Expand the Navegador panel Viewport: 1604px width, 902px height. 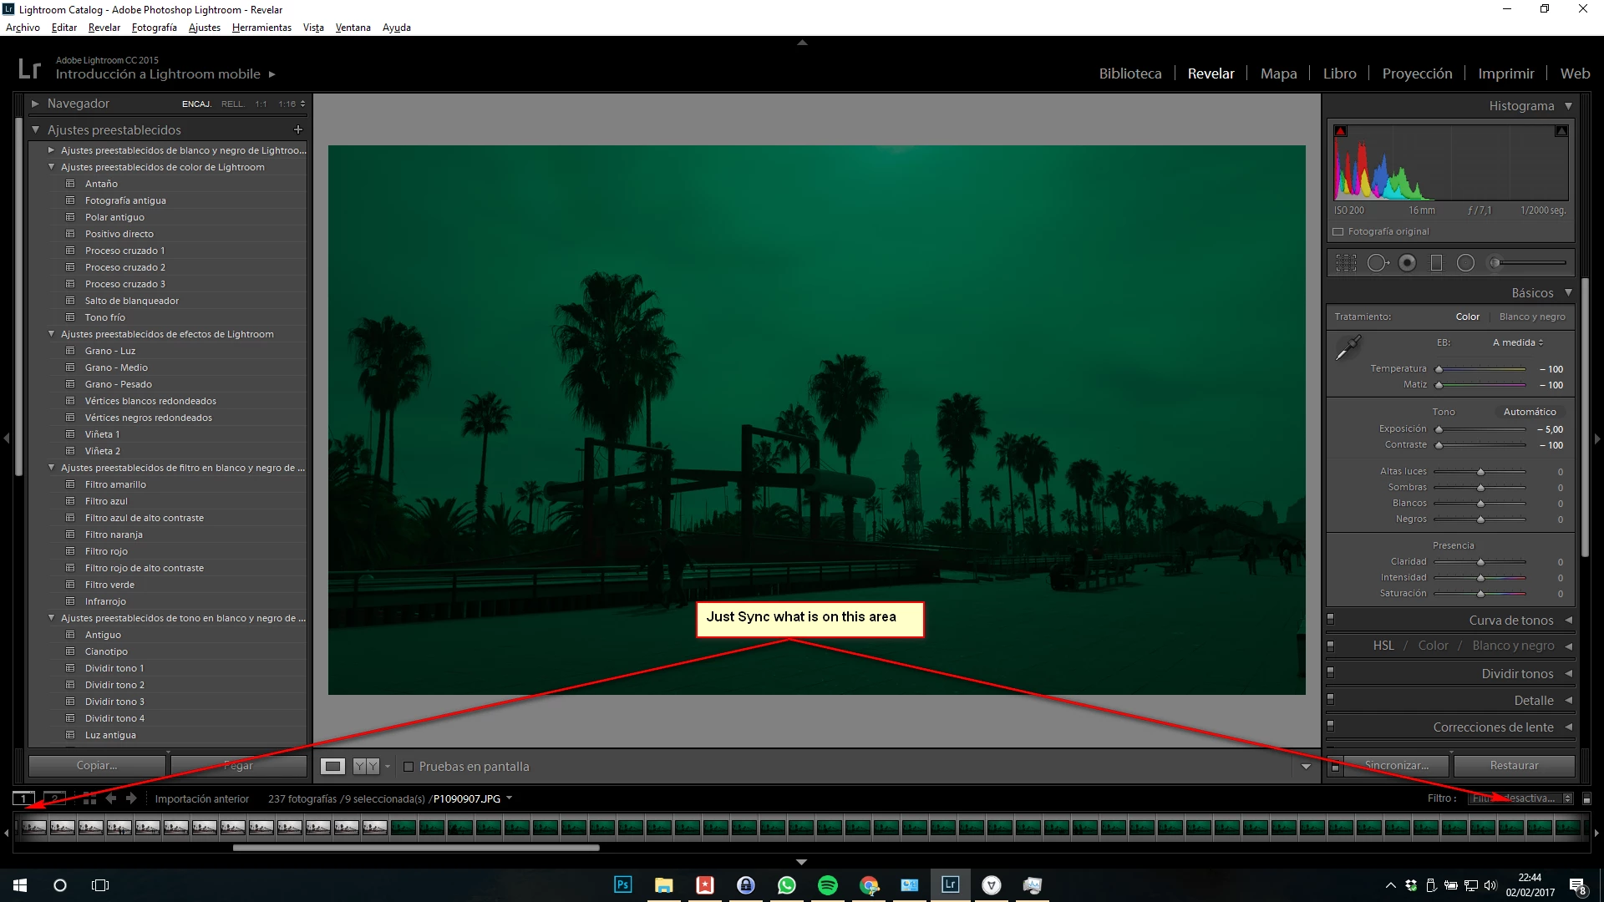[35, 104]
